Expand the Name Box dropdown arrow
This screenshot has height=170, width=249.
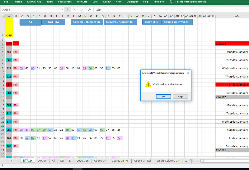(x=62, y=9)
